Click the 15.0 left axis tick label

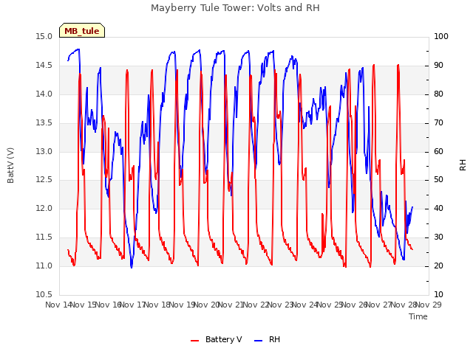click(44, 37)
